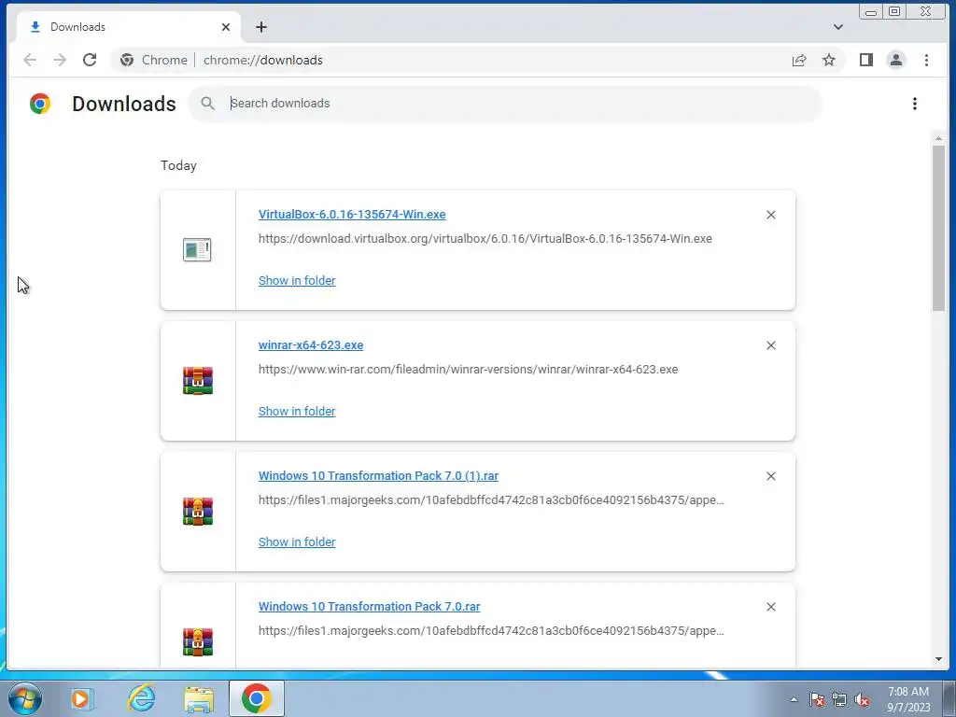Open the network status tray icon
Screen dimensions: 956x717
(x=839, y=699)
